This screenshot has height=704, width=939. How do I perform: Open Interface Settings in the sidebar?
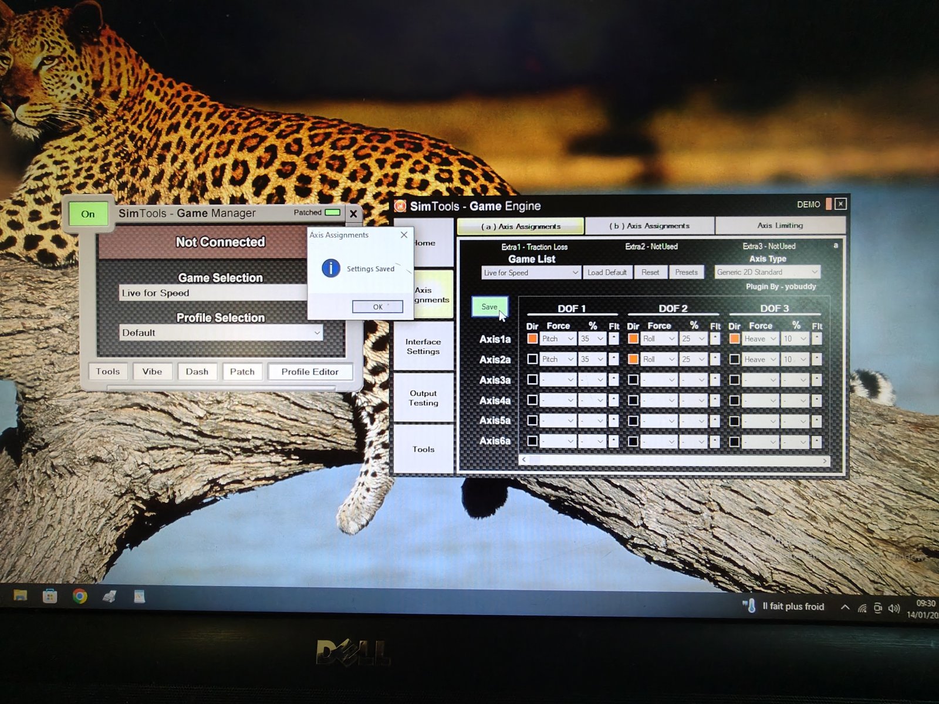tap(423, 346)
